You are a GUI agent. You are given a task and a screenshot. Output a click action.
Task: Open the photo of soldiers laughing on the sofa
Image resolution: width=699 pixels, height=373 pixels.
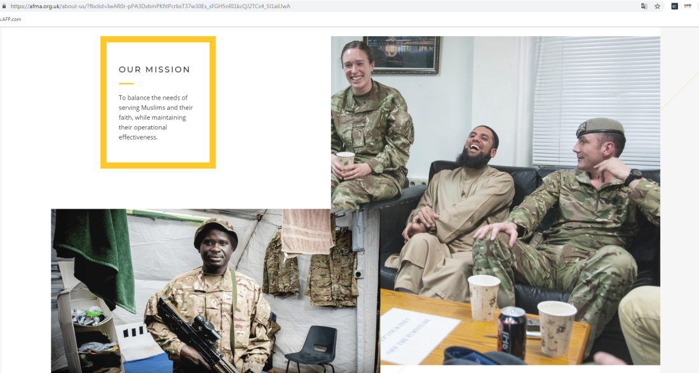[495, 200]
